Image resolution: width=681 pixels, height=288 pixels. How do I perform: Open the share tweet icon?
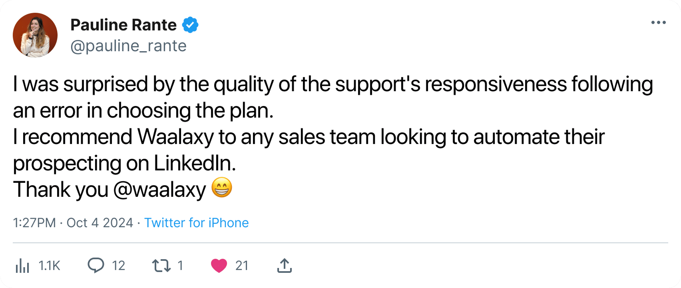[x=284, y=265]
